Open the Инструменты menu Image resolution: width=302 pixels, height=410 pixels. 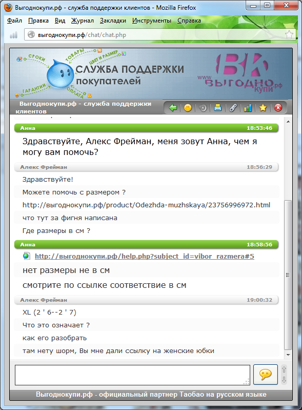pos(152,21)
